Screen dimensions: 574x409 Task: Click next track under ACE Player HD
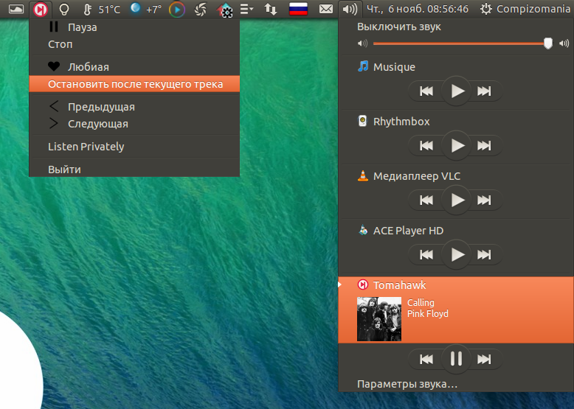click(x=484, y=254)
